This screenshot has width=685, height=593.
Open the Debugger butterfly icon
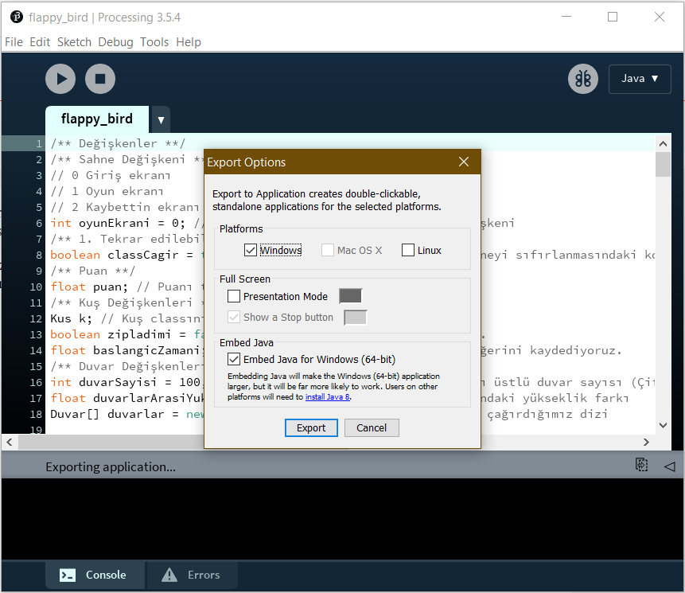pos(583,79)
